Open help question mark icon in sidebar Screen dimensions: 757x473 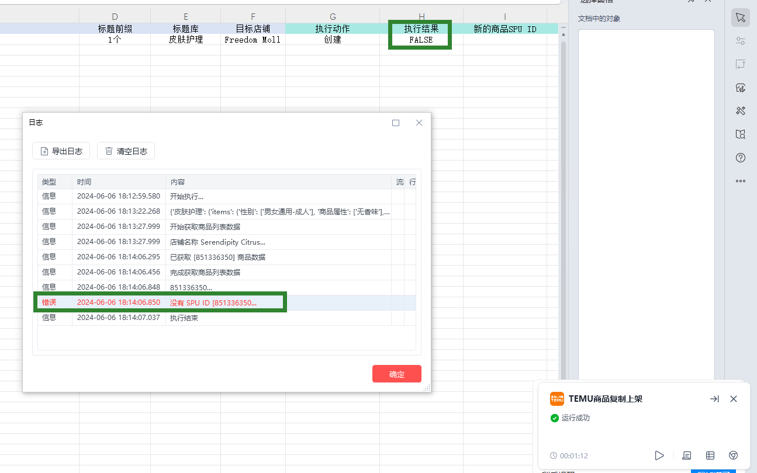(741, 158)
